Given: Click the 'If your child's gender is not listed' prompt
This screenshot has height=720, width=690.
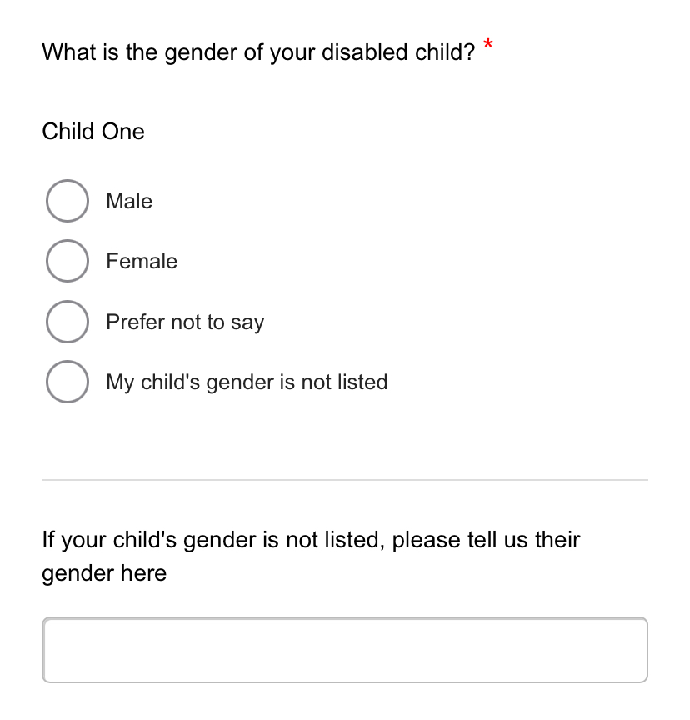Looking at the screenshot, I should pyautogui.click(x=311, y=557).
